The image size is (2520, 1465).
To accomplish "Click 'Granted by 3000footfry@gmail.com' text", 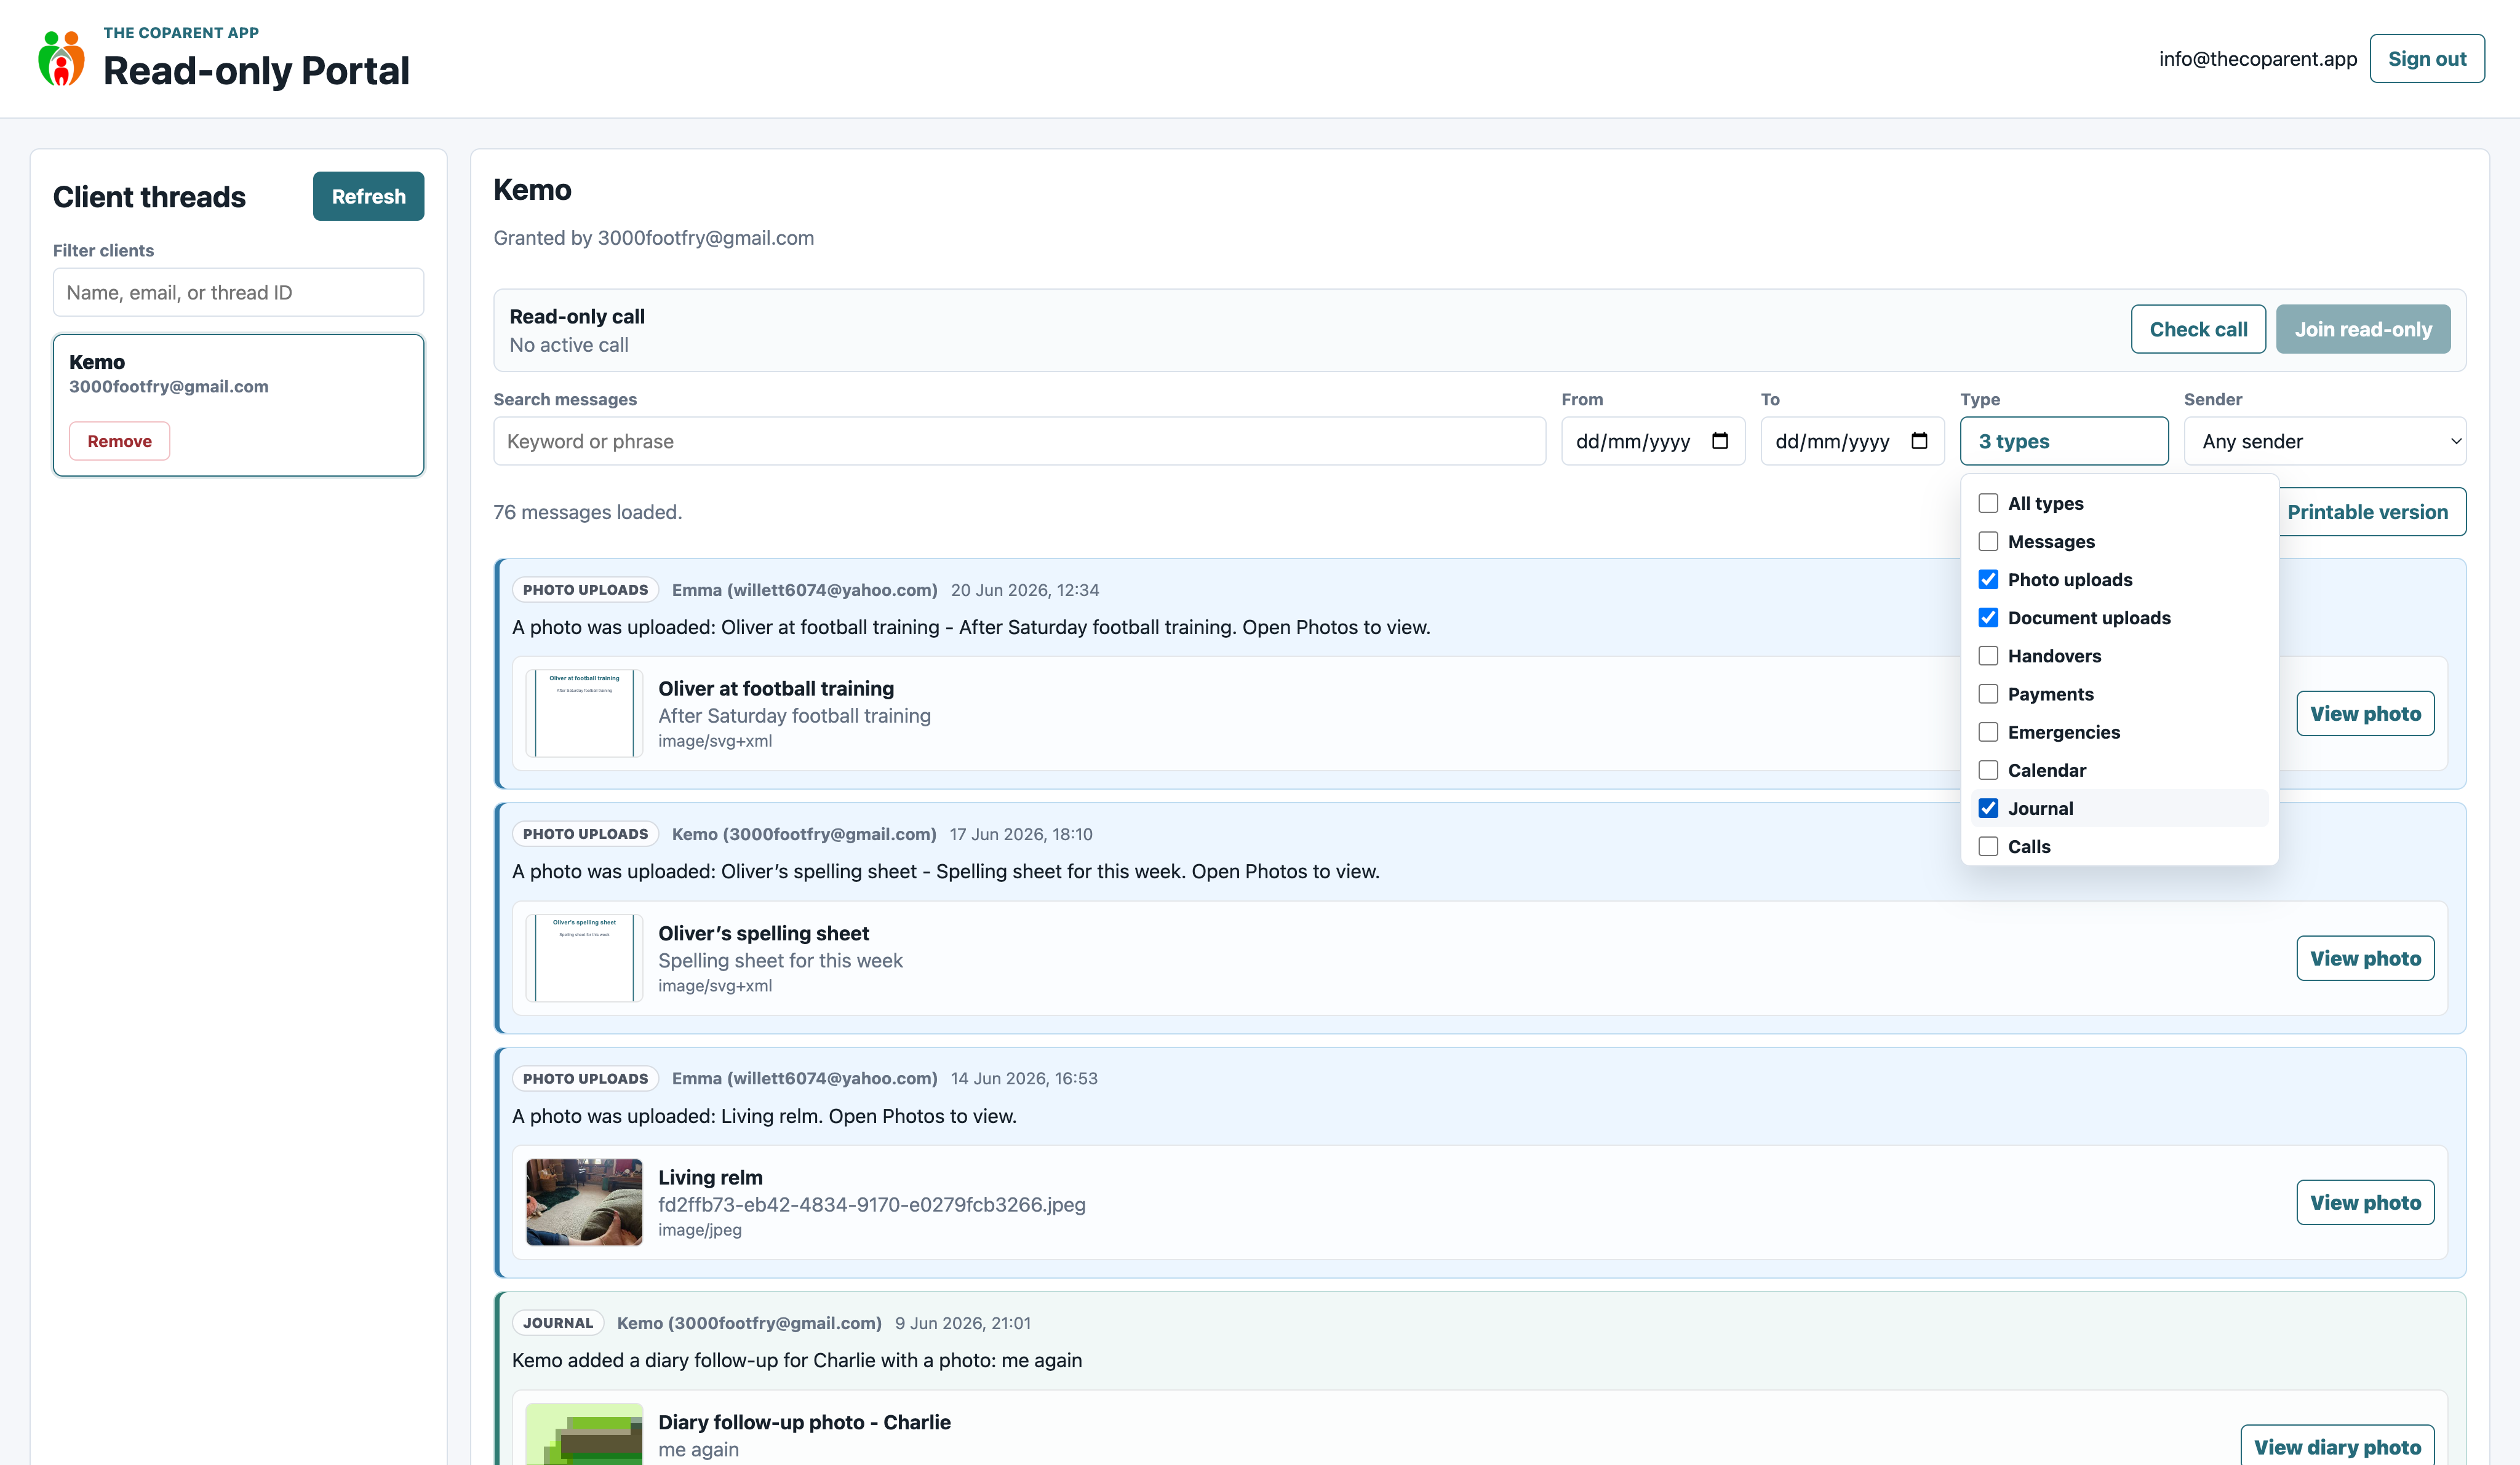I will pyautogui.click(x=653, y=238).
